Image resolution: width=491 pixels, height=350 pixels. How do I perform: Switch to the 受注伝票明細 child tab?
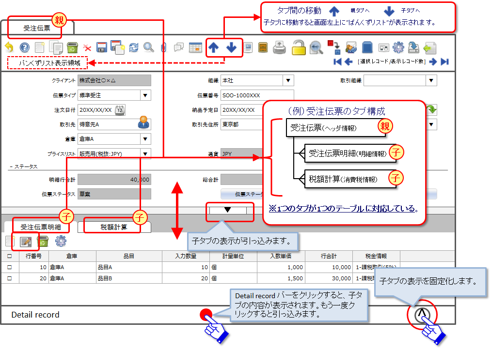(x=41, y=227)
